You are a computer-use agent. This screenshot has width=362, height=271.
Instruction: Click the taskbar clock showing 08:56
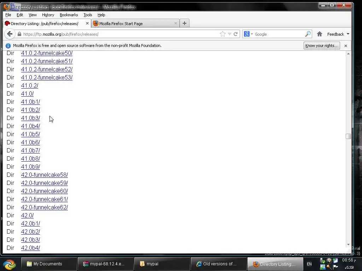[349, 260]
